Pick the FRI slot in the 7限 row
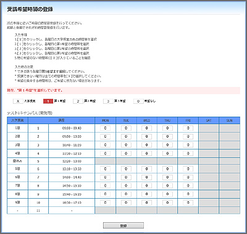The height and width of the screenshot is (234, 247). 188,186
